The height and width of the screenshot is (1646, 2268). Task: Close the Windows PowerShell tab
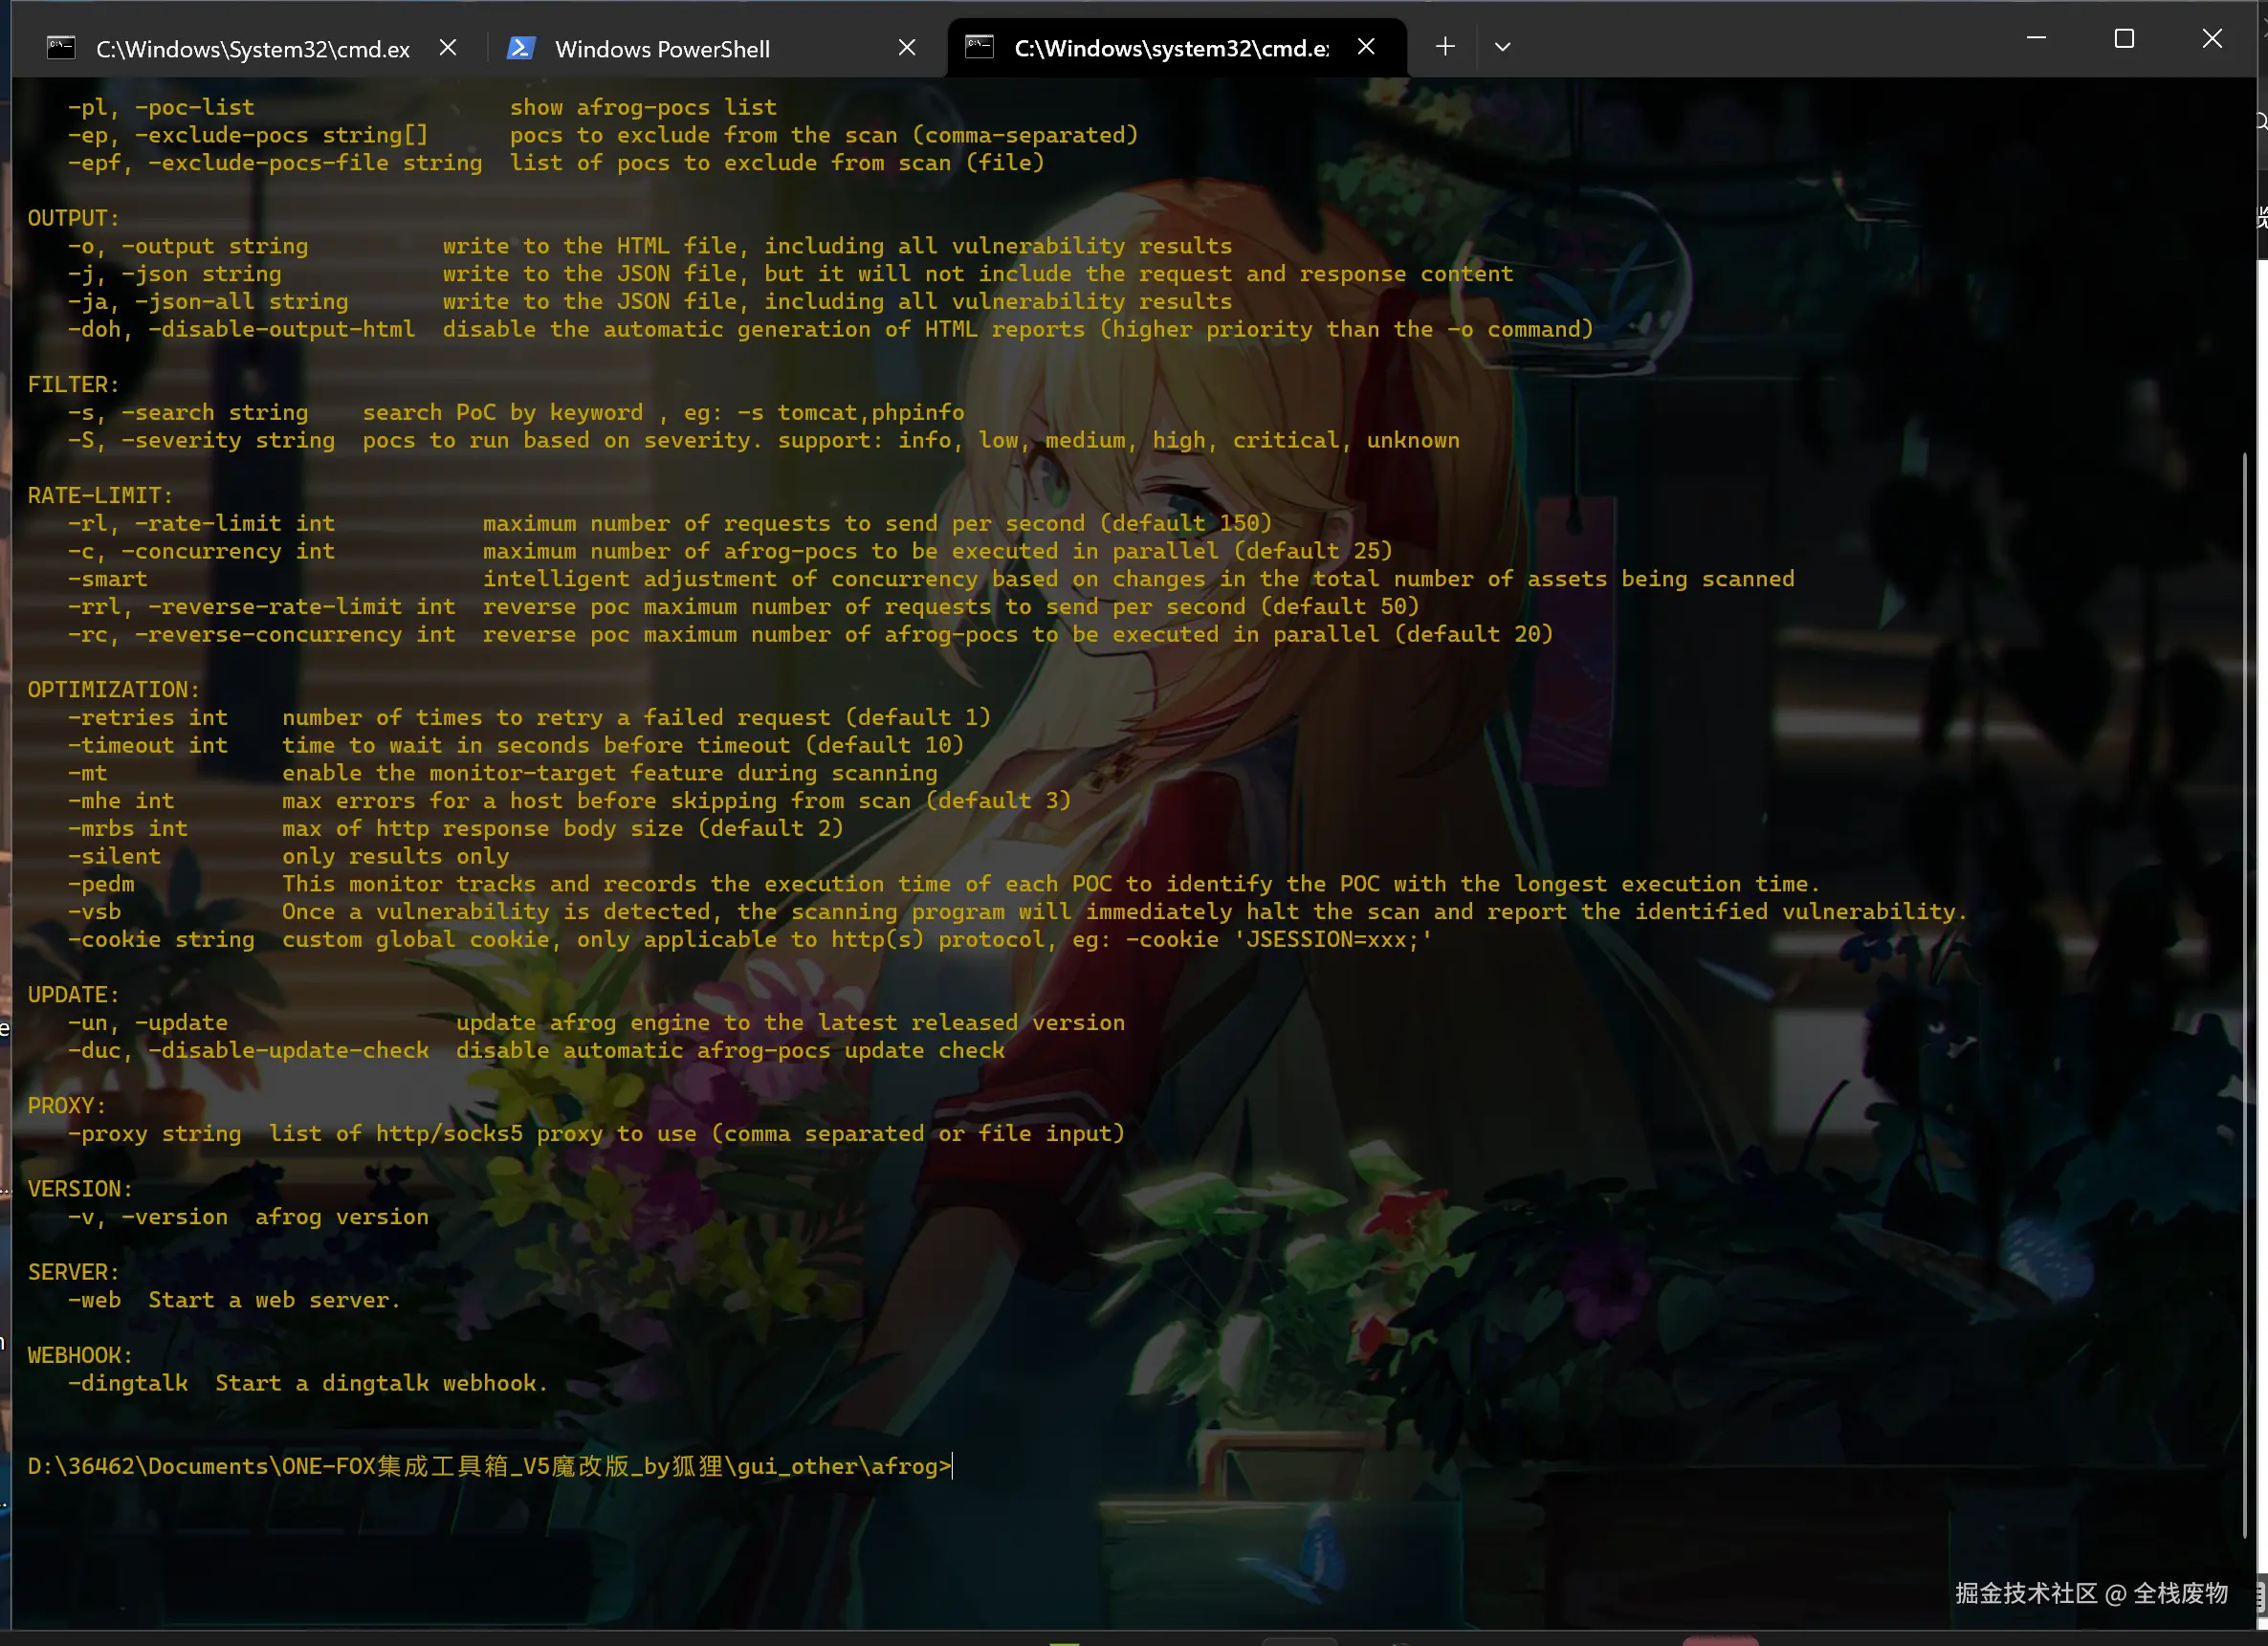pos(907,48)
